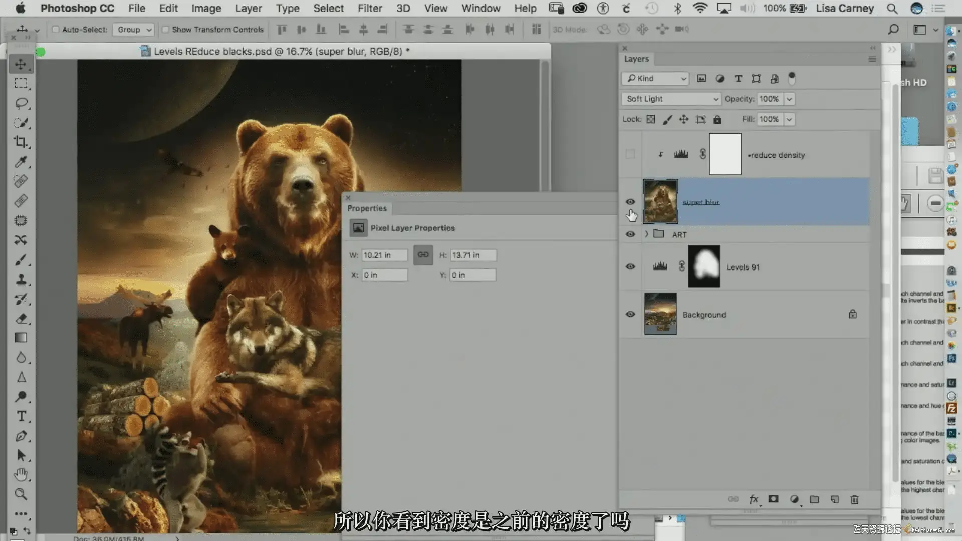Hide the Background layer visibility eye
Viewport: 962px width, 541px height.
tap(630, 314)
